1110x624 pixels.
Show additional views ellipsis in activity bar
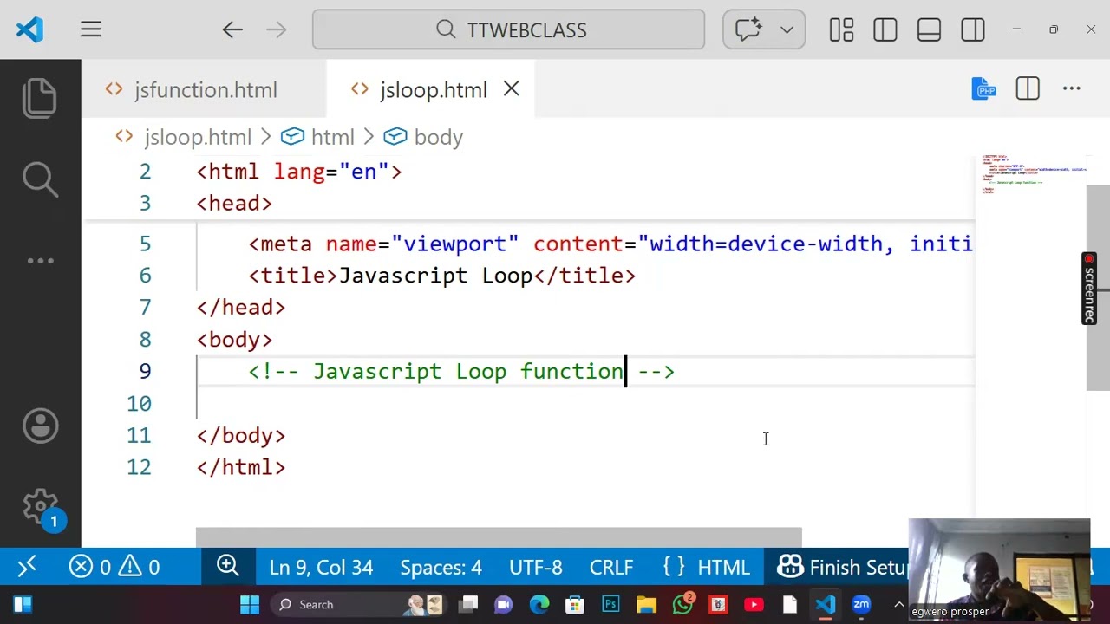click(40, 260)
